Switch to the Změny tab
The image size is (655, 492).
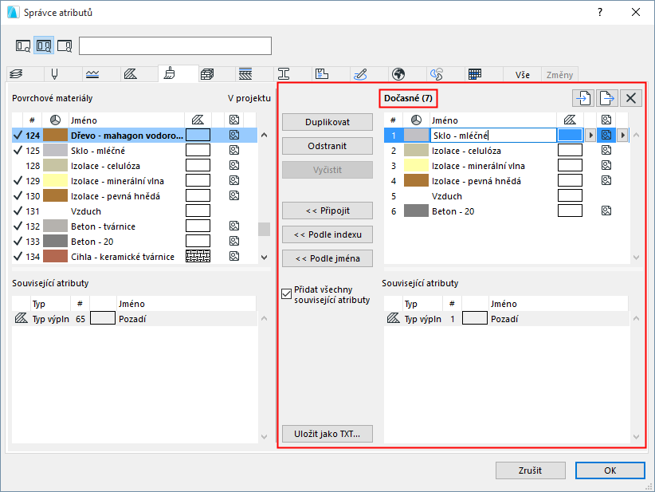559,75
